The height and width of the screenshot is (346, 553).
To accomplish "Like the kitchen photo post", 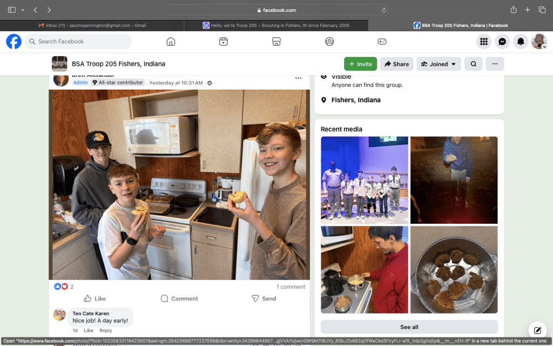I will [x=95, y=298].
